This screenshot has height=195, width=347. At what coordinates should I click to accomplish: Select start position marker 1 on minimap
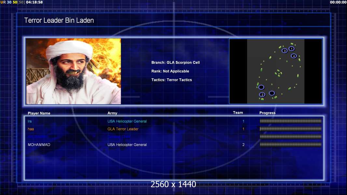pyautogui.click(x=291, y=48)
